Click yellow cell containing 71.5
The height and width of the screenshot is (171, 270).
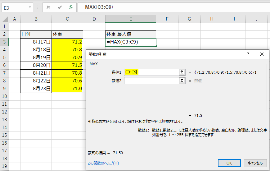pos(67,65)
